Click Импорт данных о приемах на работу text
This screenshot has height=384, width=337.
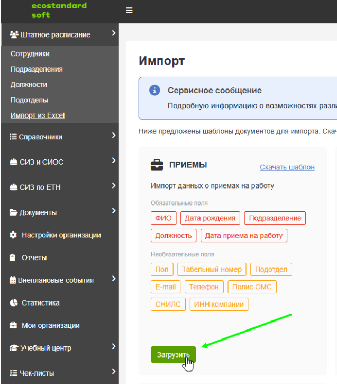coord(212,186)
